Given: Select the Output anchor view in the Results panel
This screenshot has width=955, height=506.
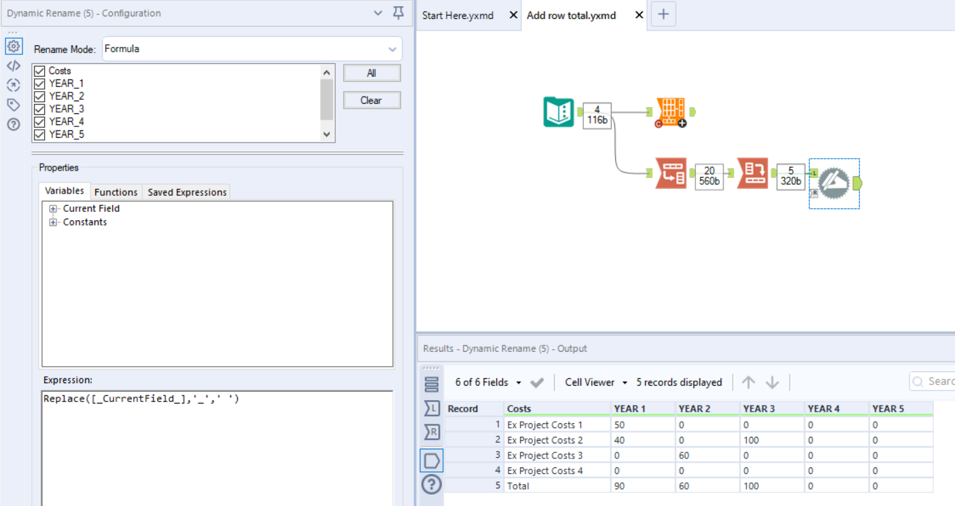Looking at the screenshot, I should pos(432,460).
